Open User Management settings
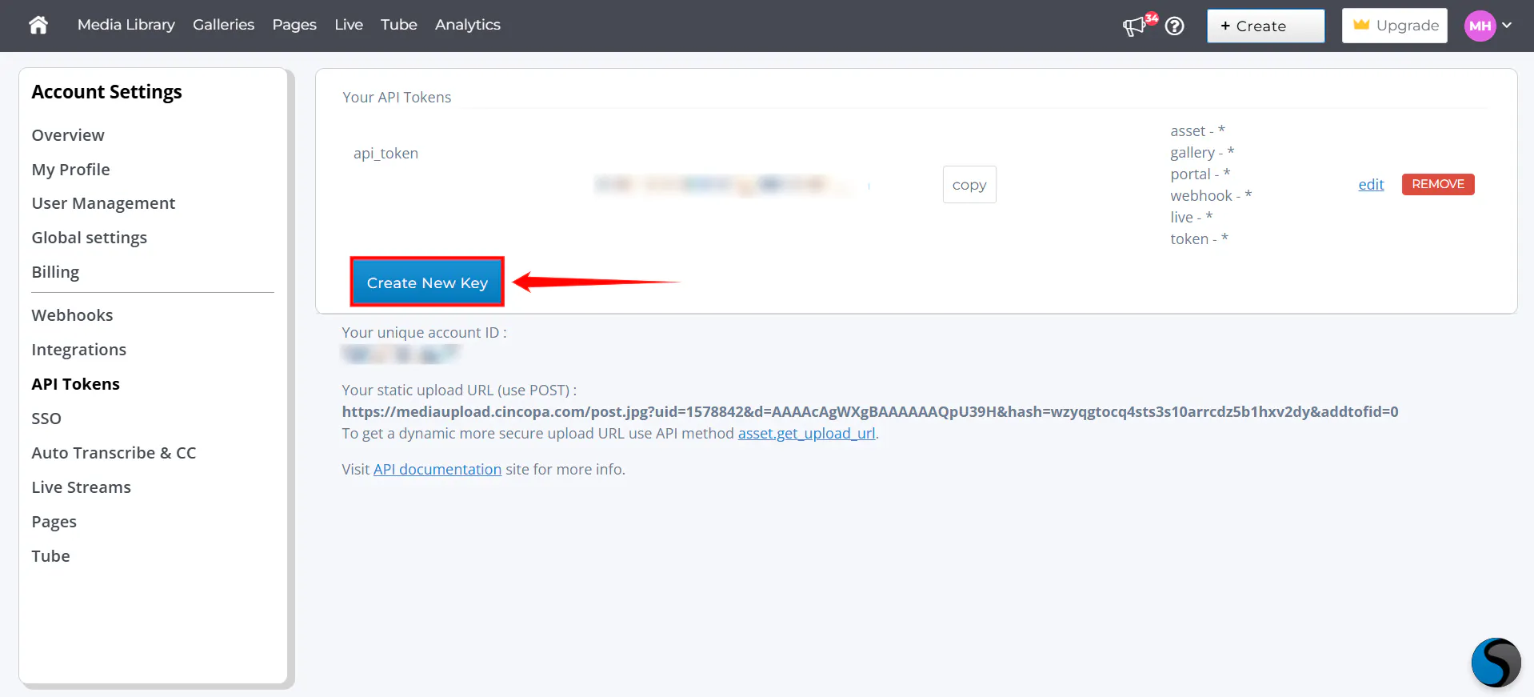Screen dimensions: 1534x697 [103, 204]
